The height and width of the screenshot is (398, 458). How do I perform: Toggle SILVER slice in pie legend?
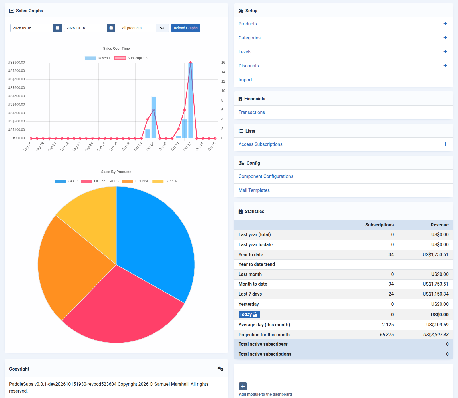tap(165, 181)
